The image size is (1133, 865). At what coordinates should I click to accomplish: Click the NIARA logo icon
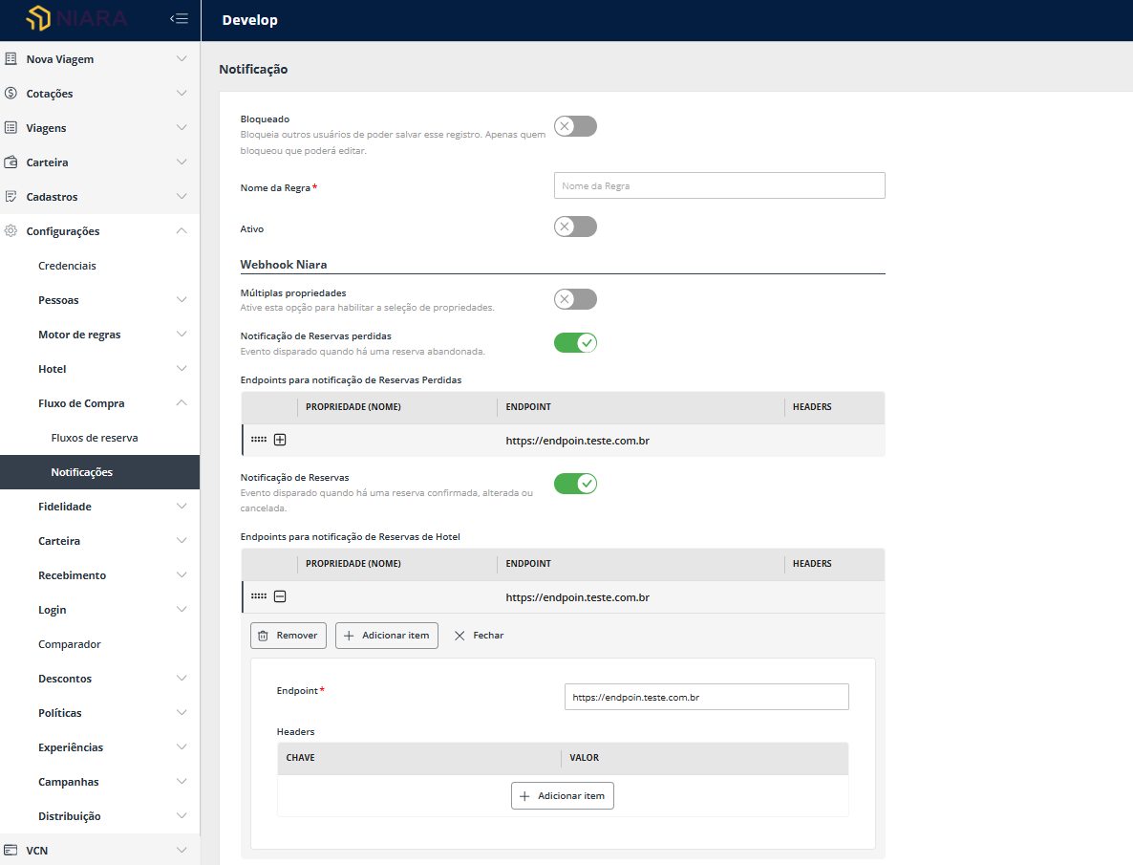[38, 17]
